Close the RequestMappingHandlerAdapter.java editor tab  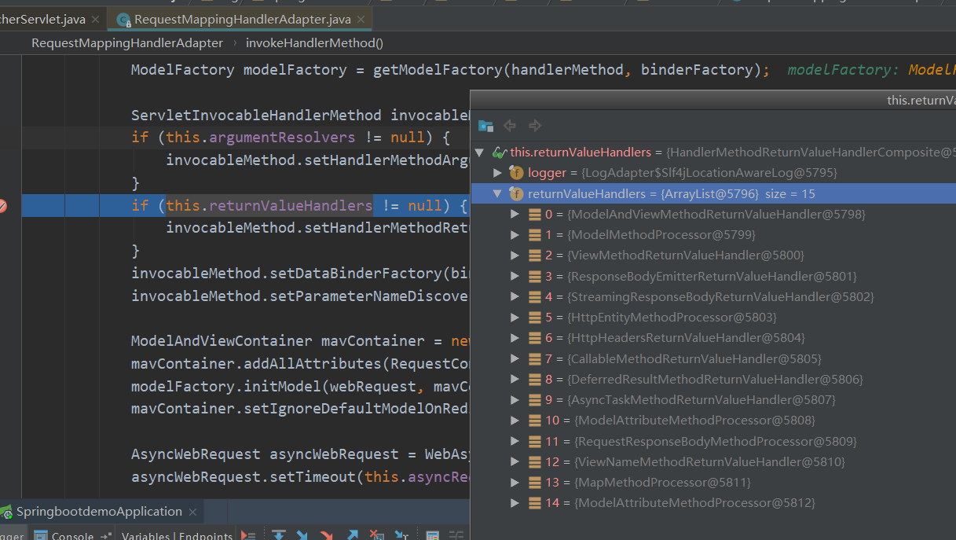coord(361,19)
